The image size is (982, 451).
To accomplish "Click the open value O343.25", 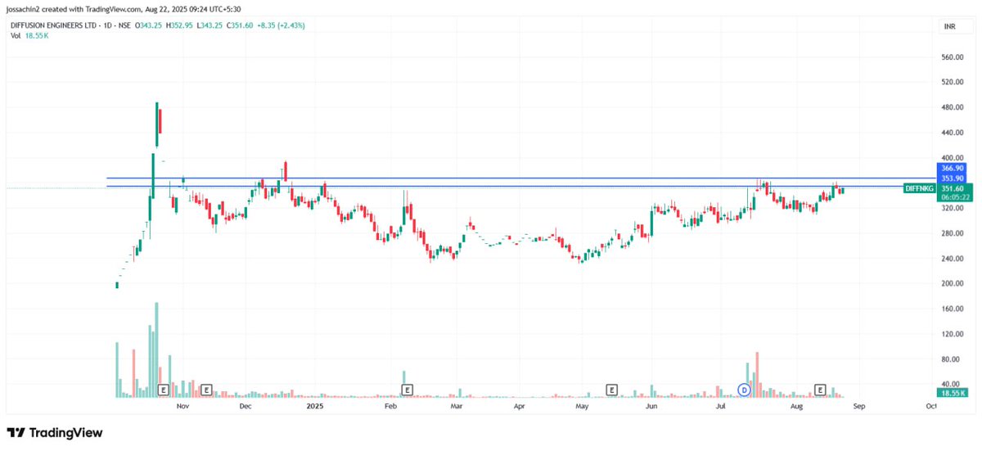I will 150,26.
